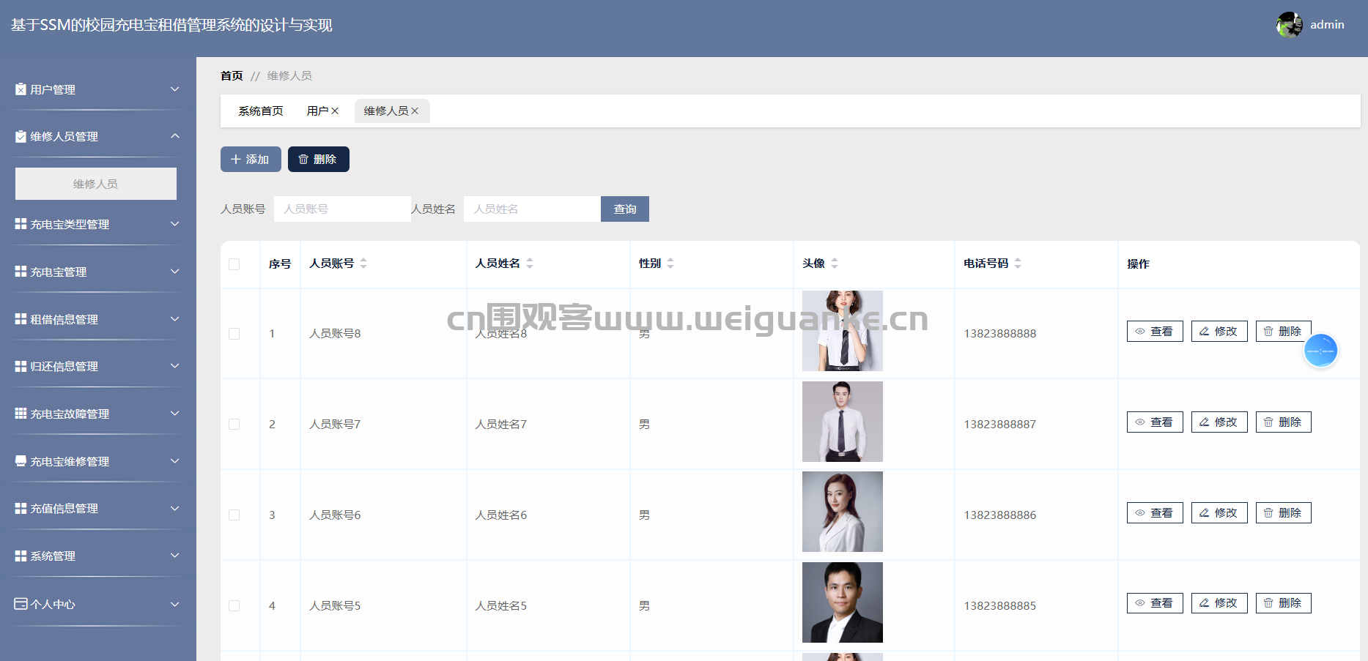The height and width of the screenshot is (661, 1368).
Task: View details of 人员账号8 row
Action: point(1155,332)
